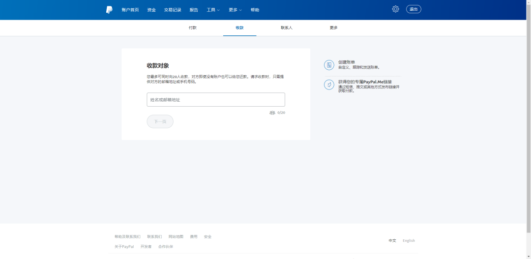Switch language to English
531x259 pixels.
pyautogui.click(x=409, y=241)
